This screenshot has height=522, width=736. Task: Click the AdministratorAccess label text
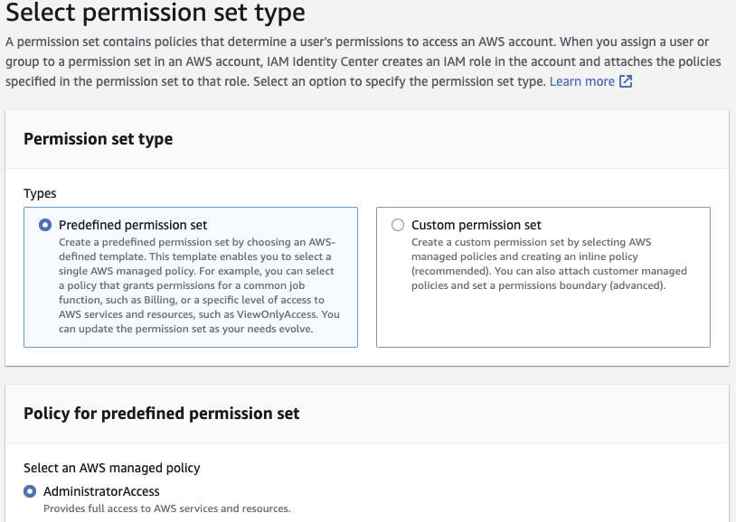(x=101, y=491)
